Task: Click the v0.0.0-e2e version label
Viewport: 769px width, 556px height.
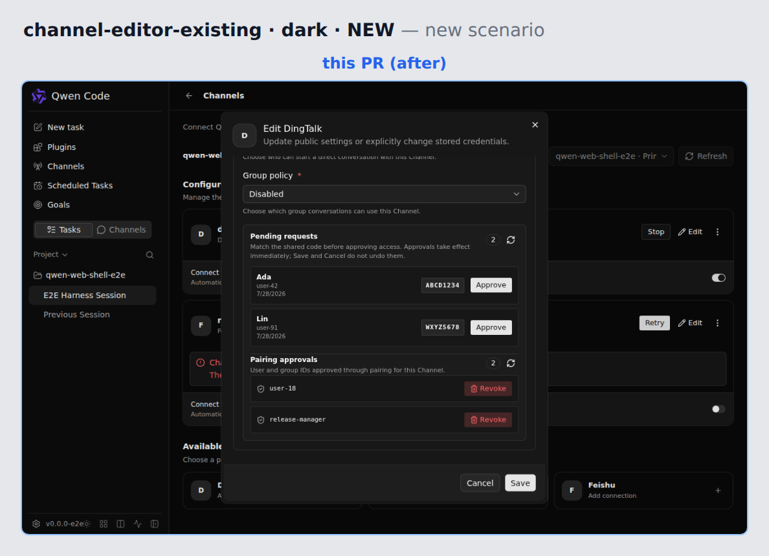Action: click(x=64, y=524)
